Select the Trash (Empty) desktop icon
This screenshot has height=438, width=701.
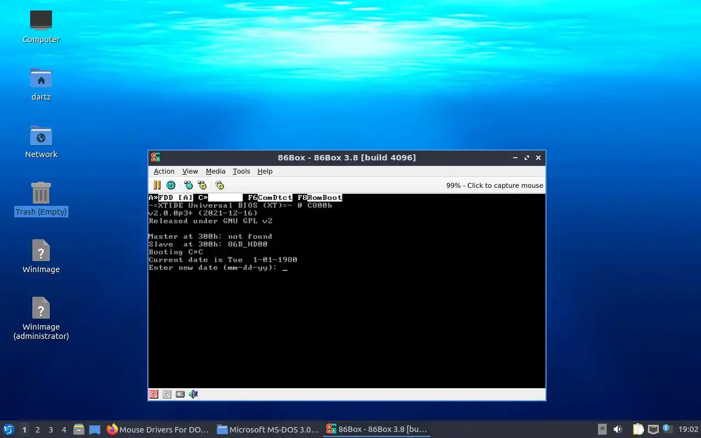pos(41,199)
